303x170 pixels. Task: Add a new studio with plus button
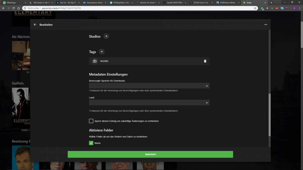[x=106, y=36]
